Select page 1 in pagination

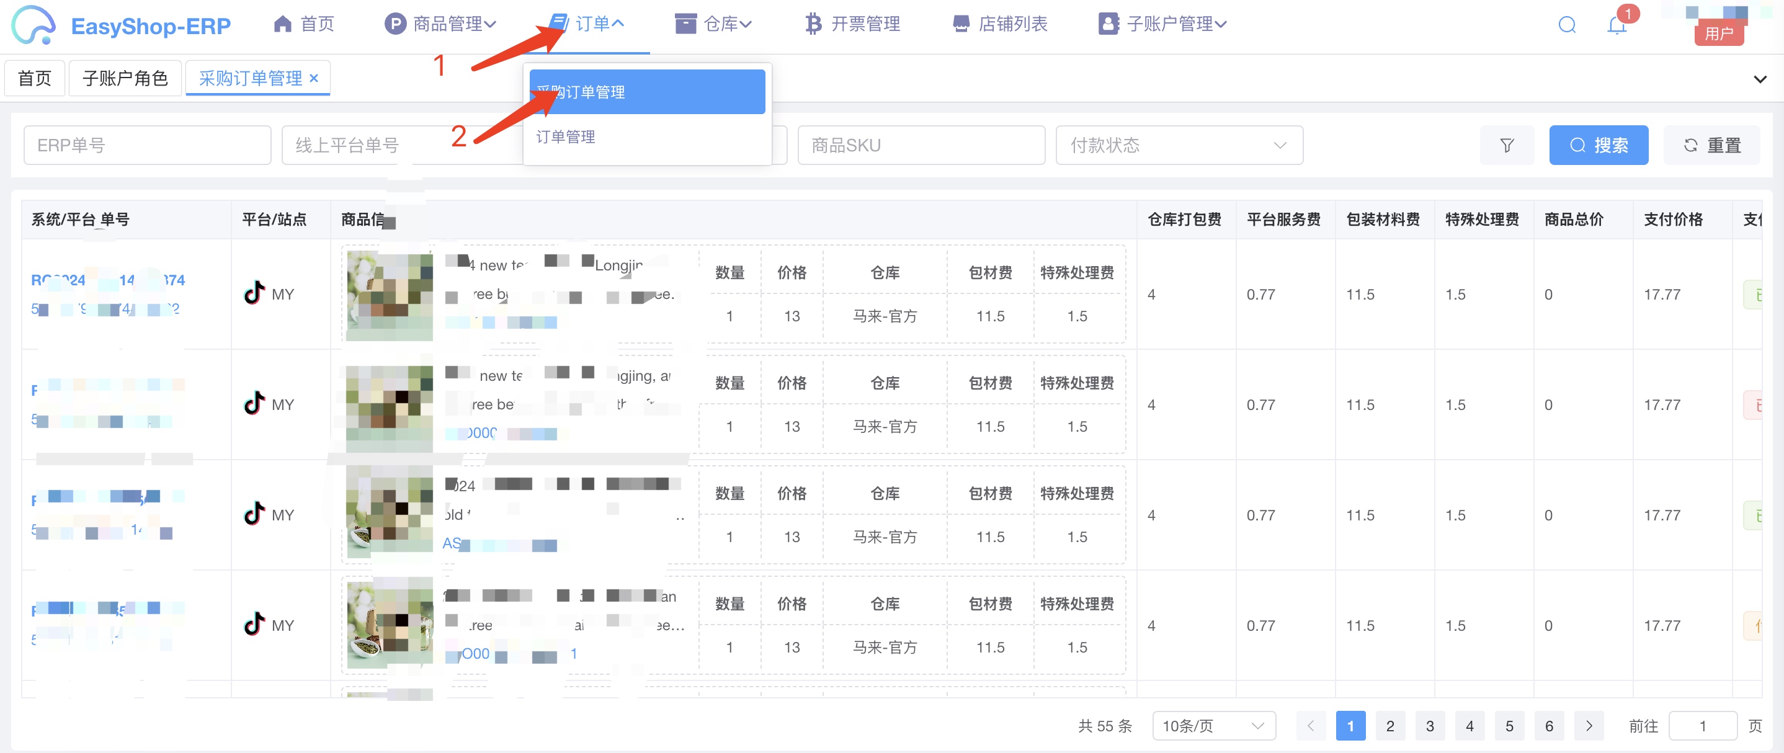(x=1350, y=725)
